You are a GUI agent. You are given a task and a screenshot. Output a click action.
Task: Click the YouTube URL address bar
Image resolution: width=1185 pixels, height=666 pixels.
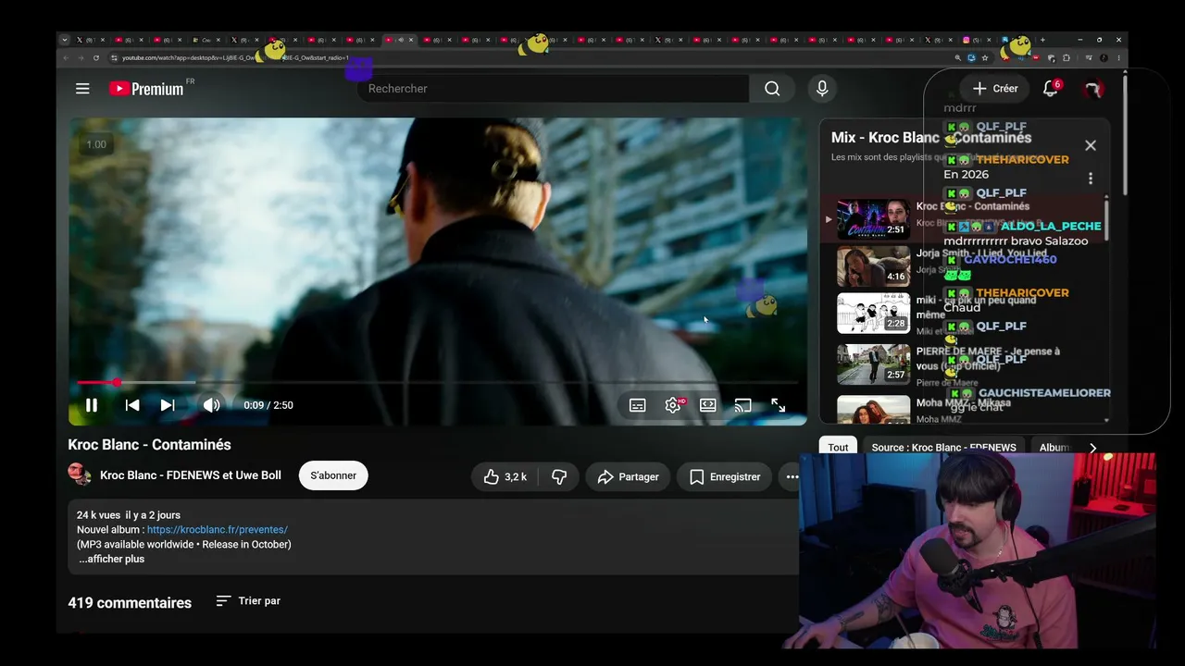tap(528, 57)
